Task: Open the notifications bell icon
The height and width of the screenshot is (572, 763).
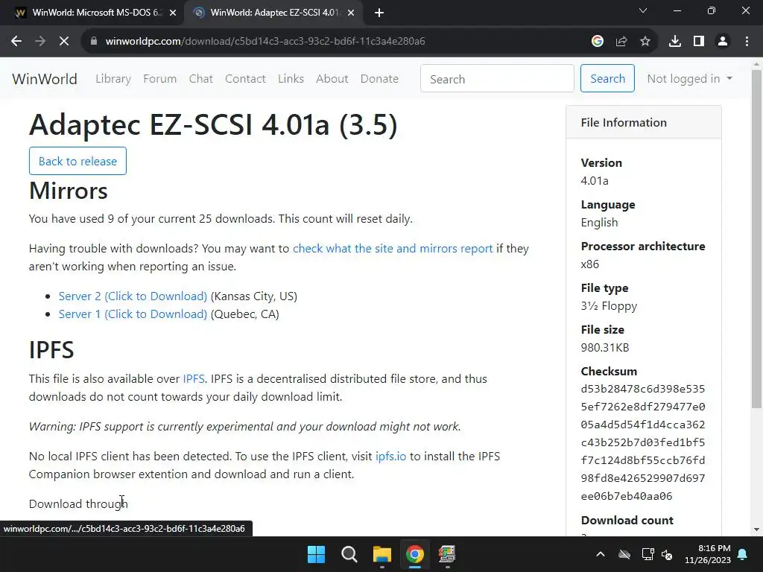Action: coord(743,554)
